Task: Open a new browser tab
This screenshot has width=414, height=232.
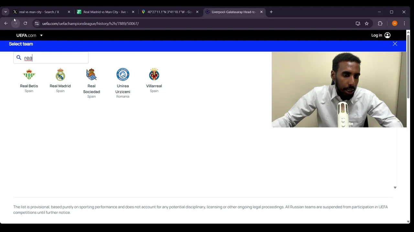Action: 271,12
